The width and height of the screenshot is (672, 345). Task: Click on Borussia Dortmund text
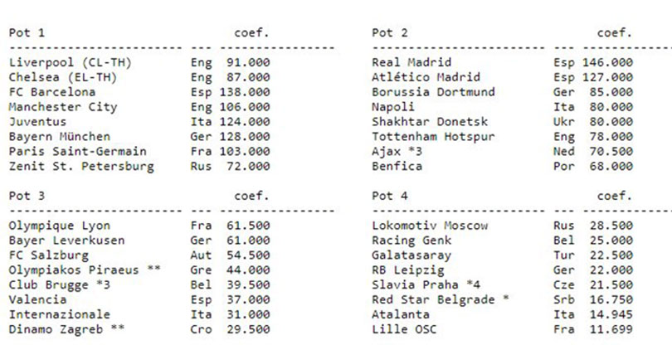[x=433, y=92]
